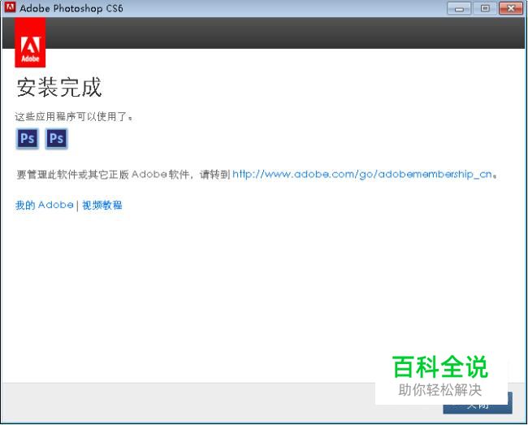Maximize the installer window
Viewport: 528px width, 425px height.
(x=485, y=8)
